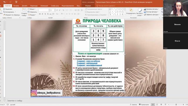Open character spacing AV dropdown
Viewport: 188px width, 106px height.
click(53, 14)
